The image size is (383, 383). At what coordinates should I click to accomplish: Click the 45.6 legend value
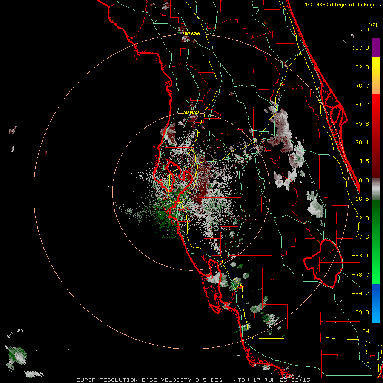point(362,123)
